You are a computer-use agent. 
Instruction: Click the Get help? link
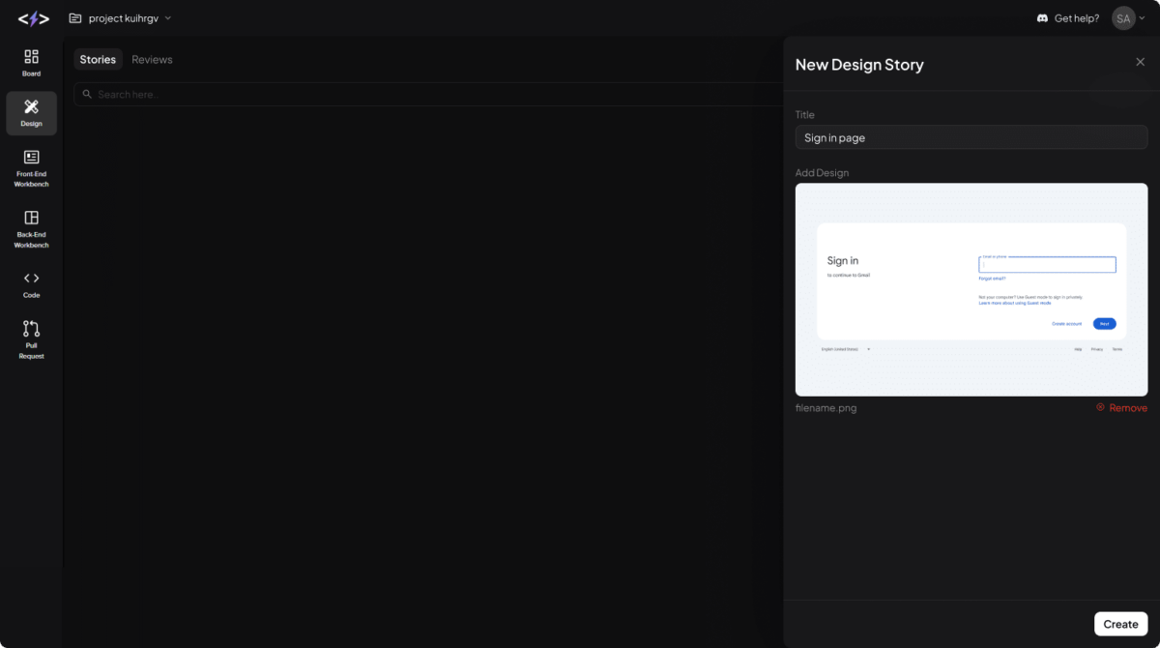point(1075,17)
